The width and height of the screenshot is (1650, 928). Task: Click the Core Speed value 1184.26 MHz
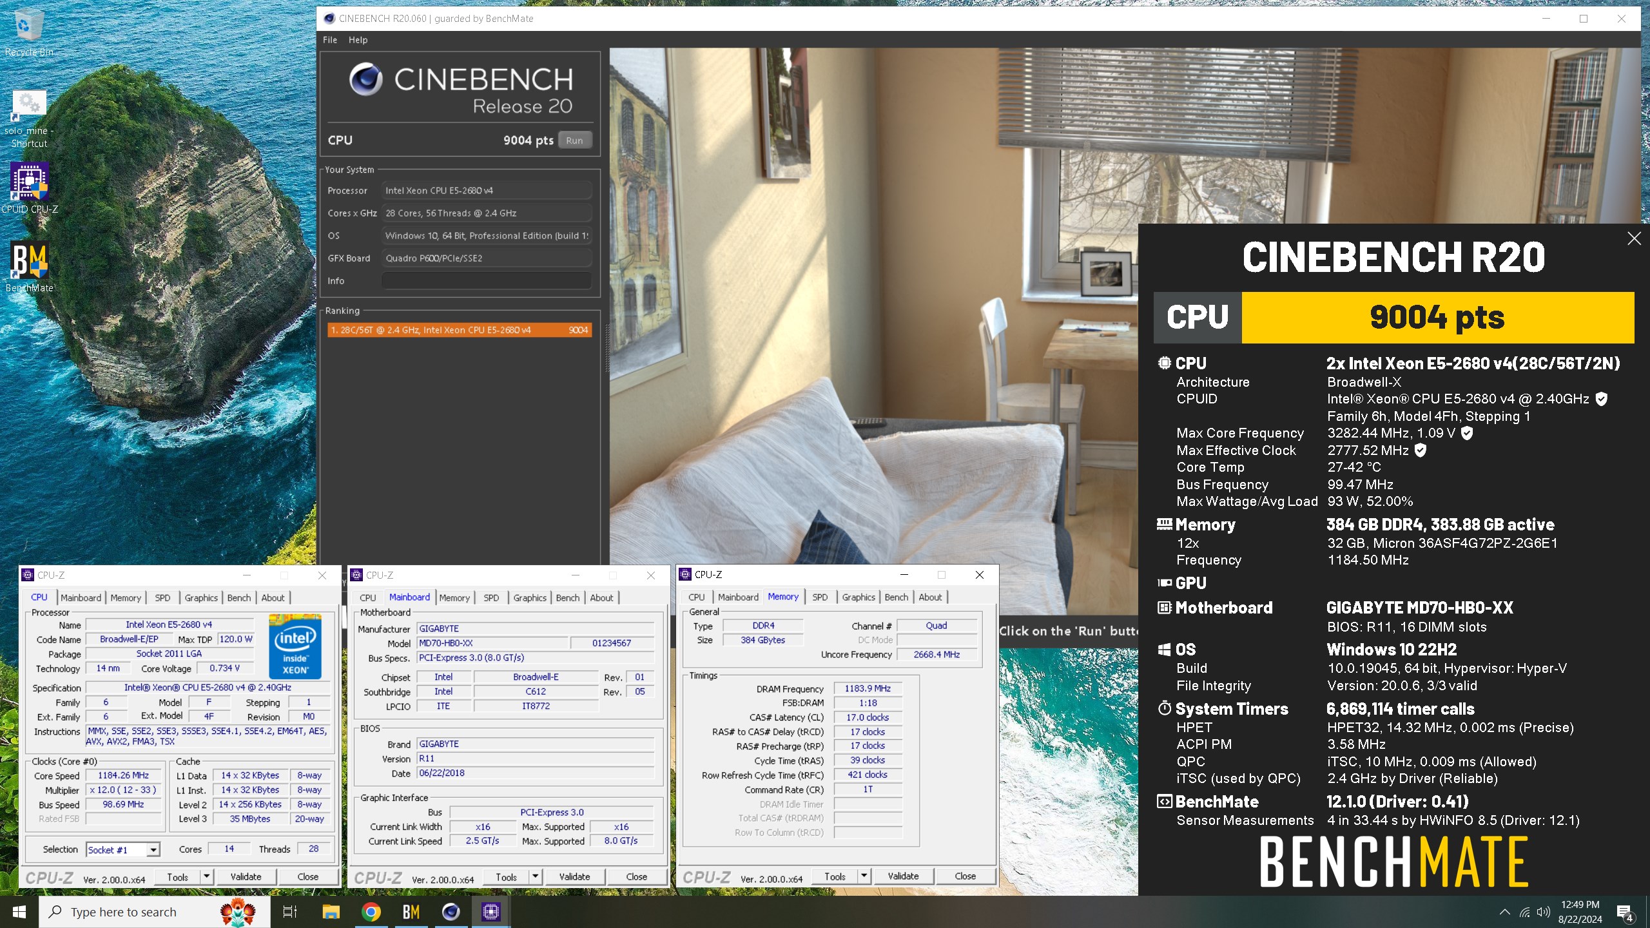123,775
